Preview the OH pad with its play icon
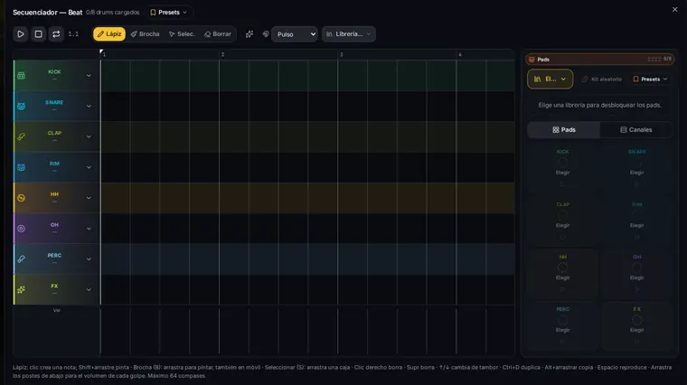 (636, 289)
